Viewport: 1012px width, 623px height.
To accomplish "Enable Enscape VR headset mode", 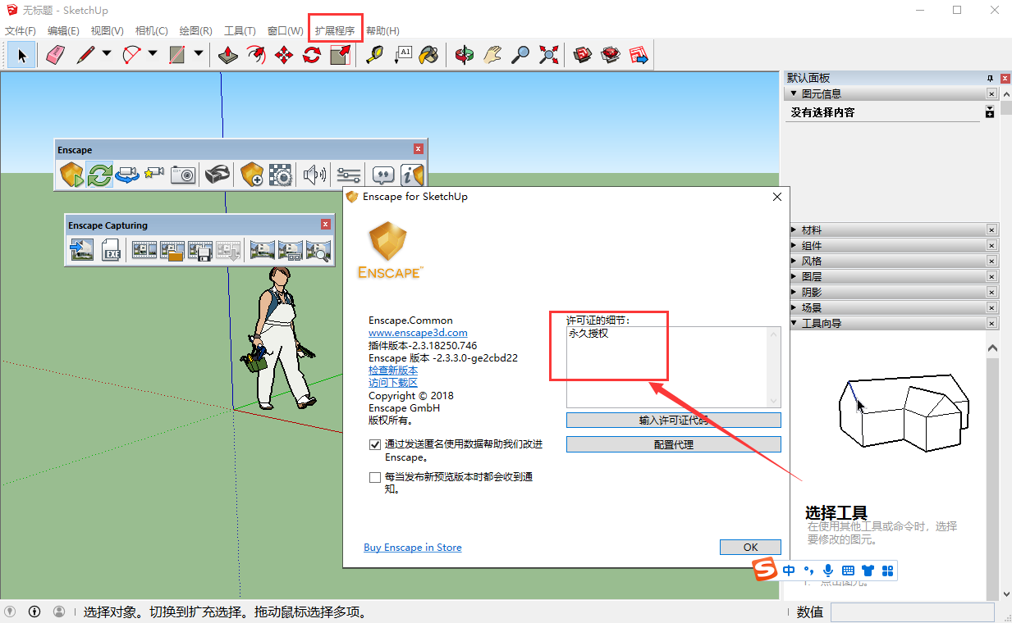I will (217, 174).
